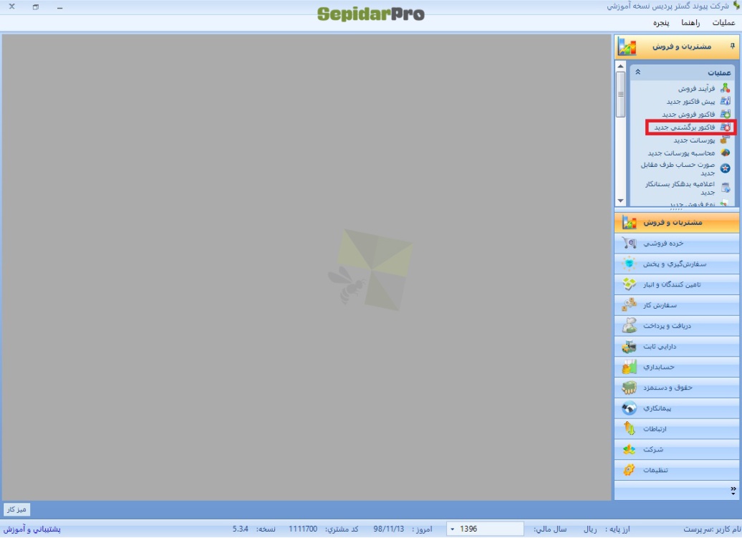Click the operations list scroll down arrow
The height and width of the screenshot is (538, 742).
tap(620, 201)
